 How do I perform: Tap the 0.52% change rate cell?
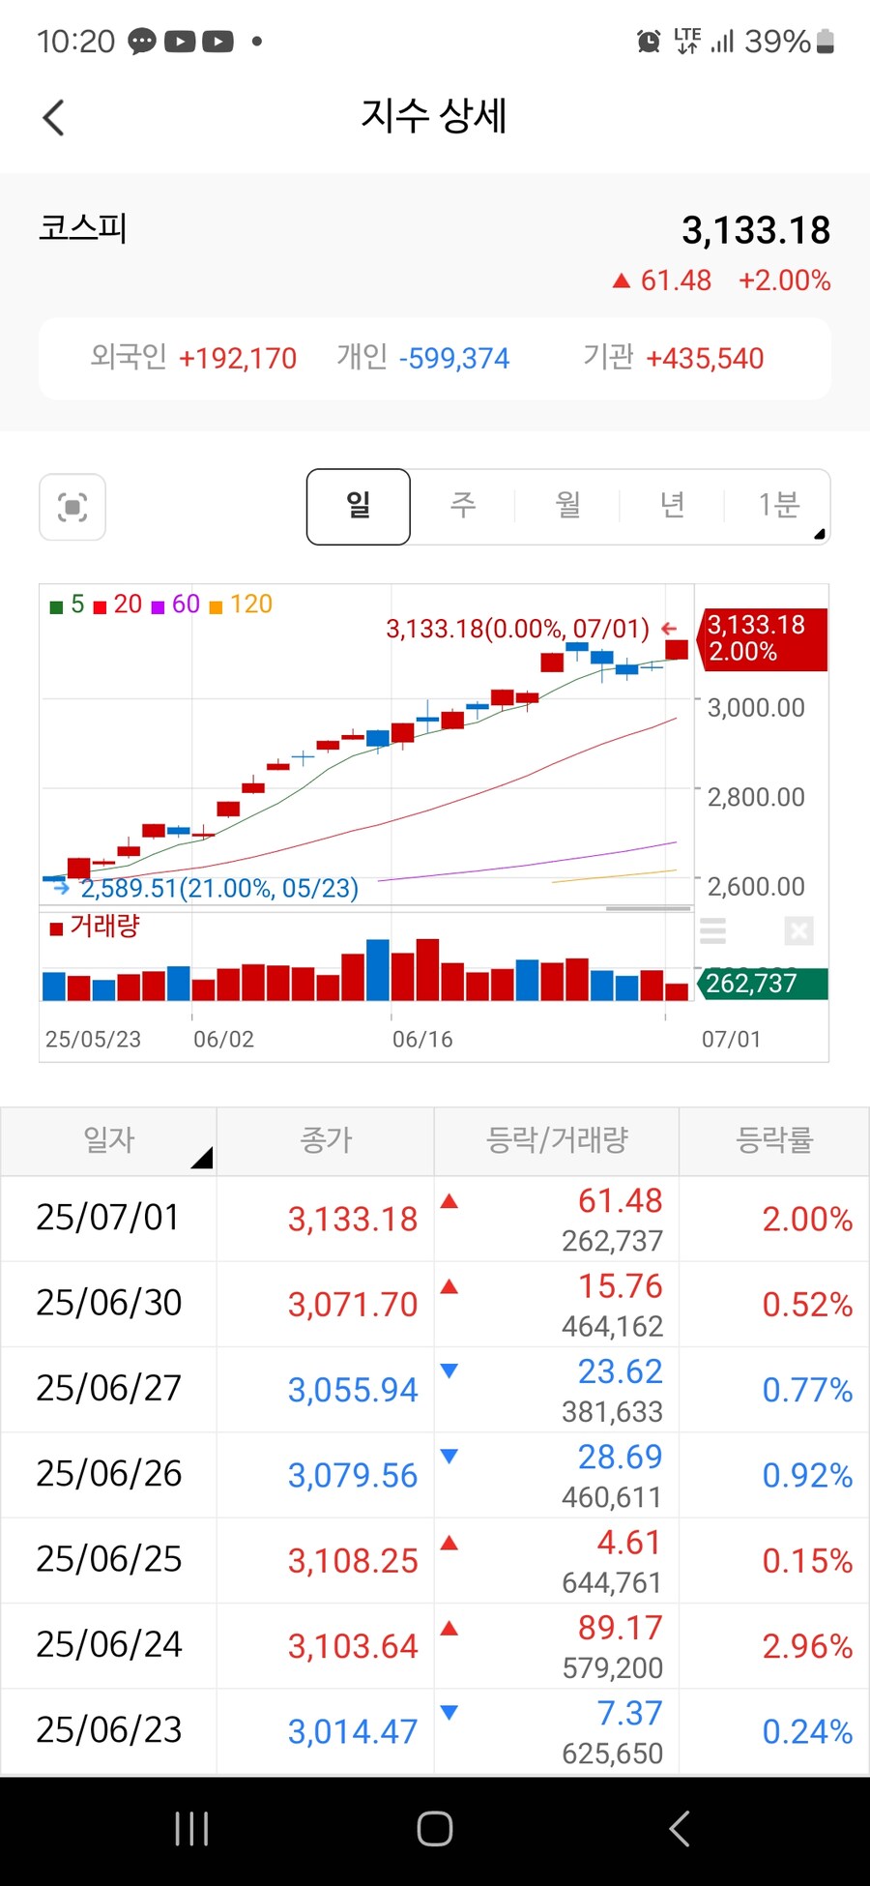click(807, 1305)
